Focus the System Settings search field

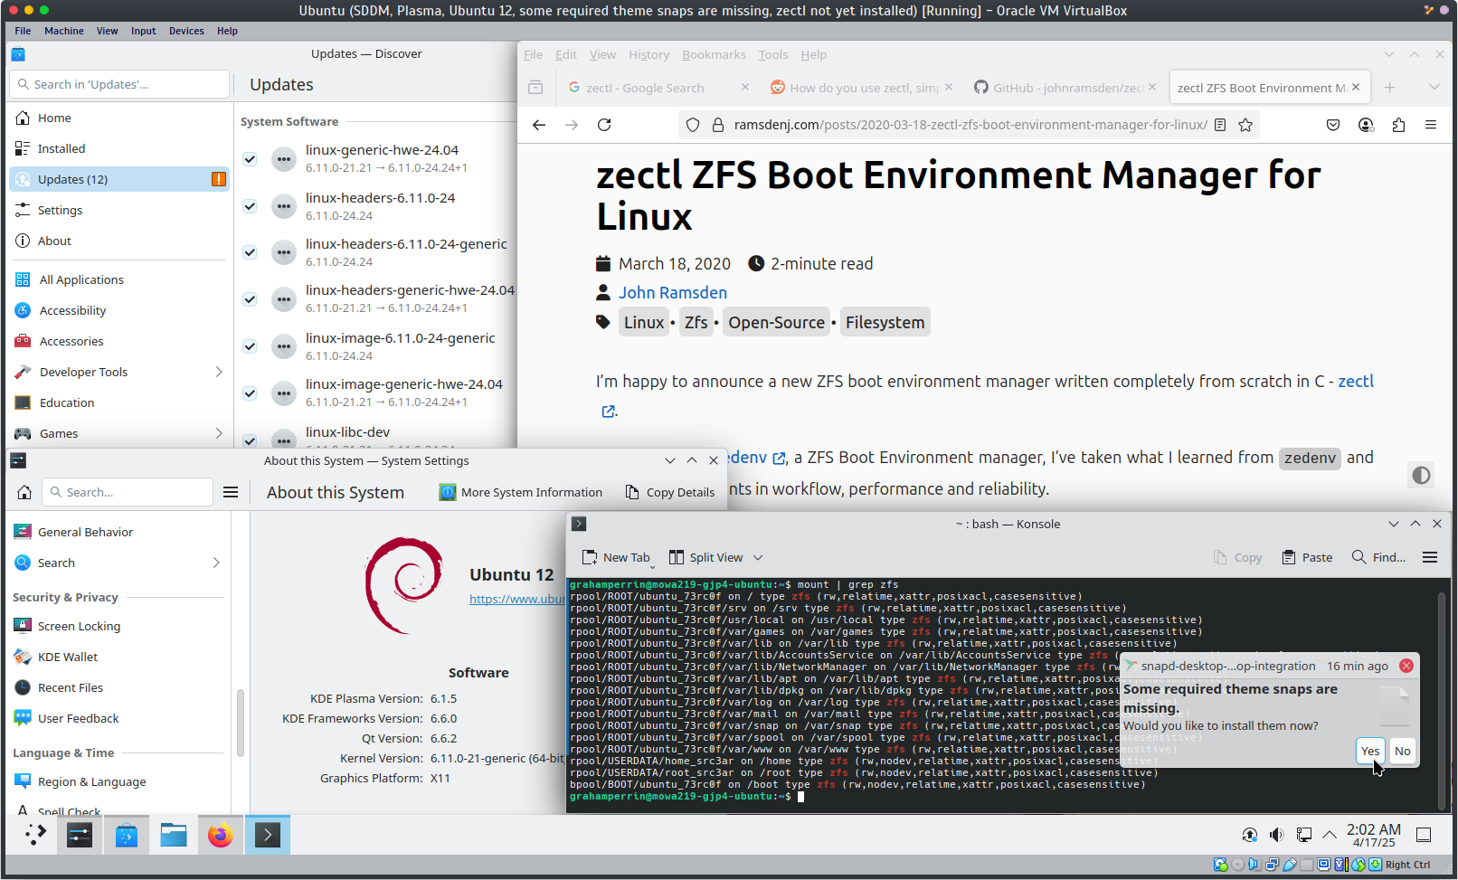click(x=128, y=492)
